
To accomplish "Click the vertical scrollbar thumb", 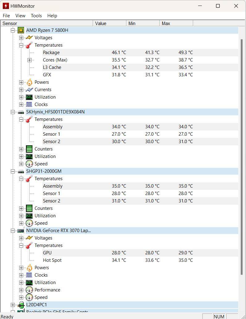I will point(242,155).
